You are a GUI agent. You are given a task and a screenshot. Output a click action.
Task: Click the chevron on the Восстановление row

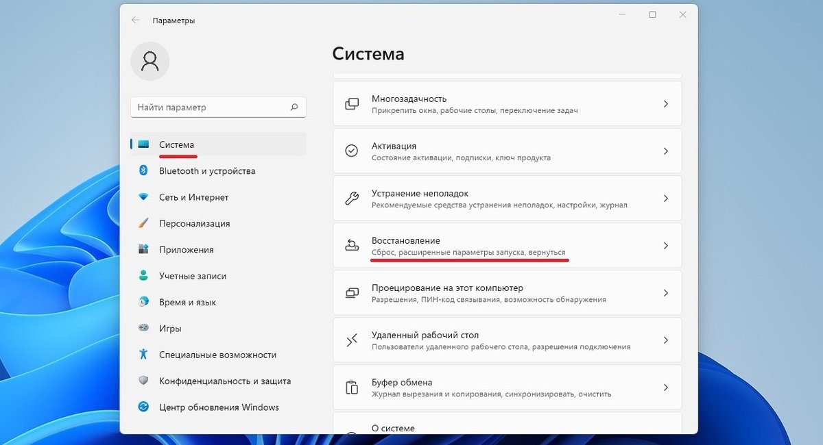point(665,245)
